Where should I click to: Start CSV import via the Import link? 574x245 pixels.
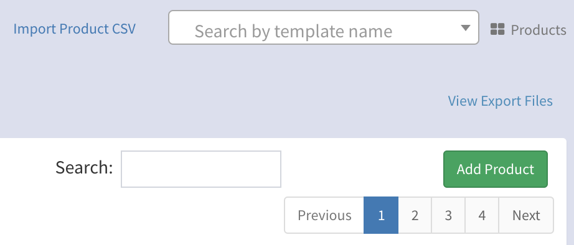(x=74, y=29)
